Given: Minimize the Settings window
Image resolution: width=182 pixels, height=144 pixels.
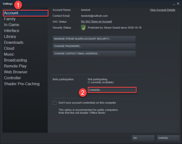Looking at the screenshot, I should (x=174, y=4).
